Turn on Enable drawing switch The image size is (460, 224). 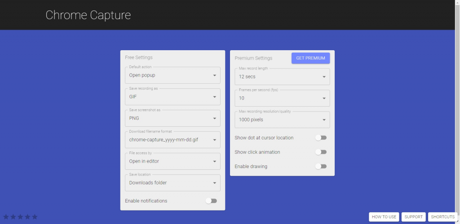click(x=321, y=166)
